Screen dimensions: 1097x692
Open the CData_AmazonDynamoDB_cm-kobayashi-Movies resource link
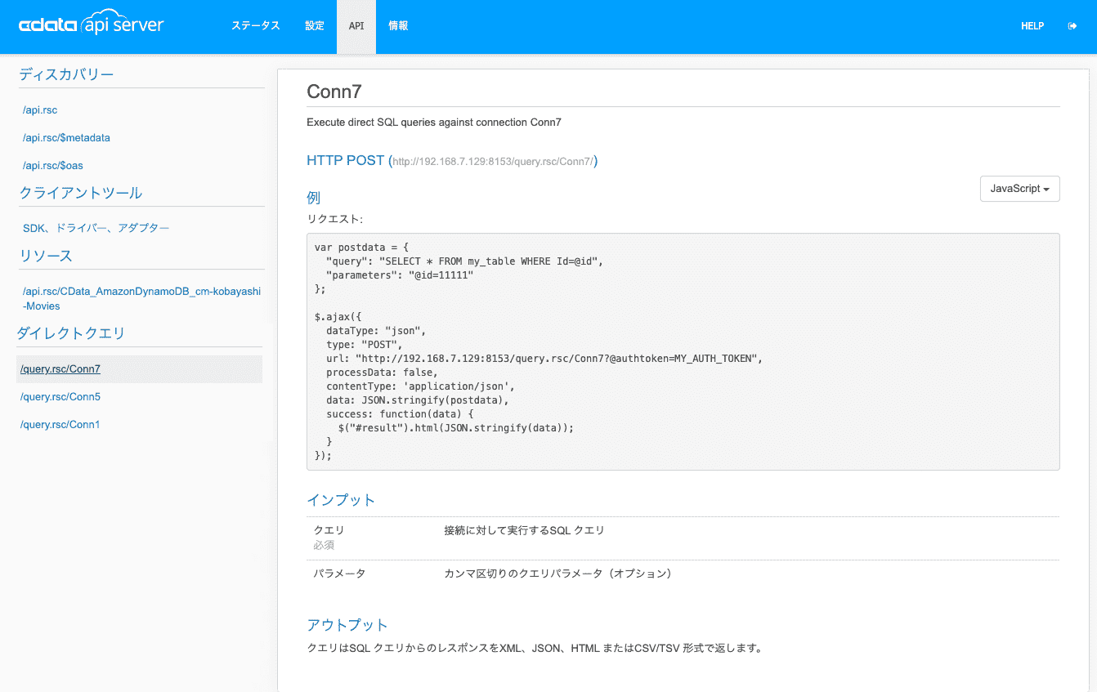141,298
